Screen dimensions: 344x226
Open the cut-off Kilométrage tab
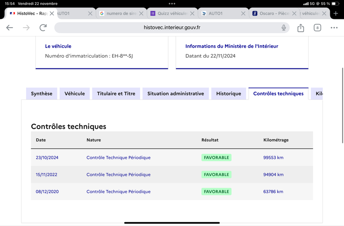click(317, 93)
